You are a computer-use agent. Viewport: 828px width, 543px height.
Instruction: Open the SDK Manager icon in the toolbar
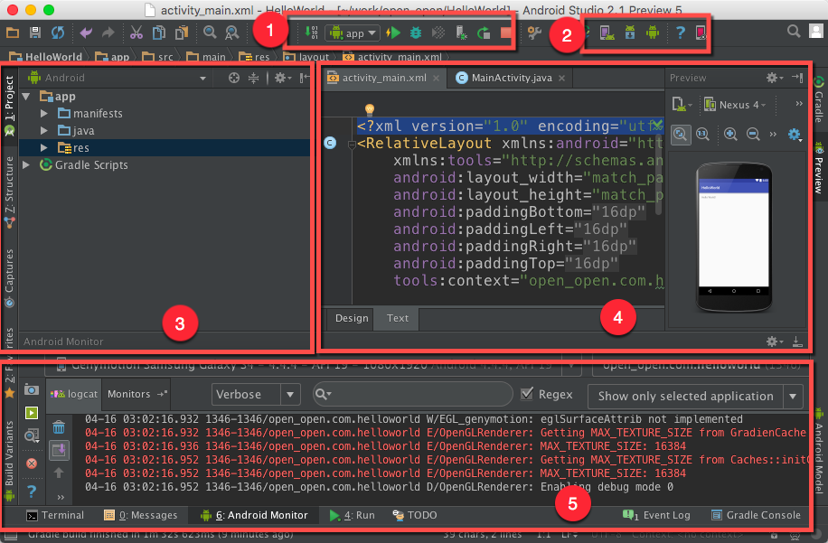629,32
